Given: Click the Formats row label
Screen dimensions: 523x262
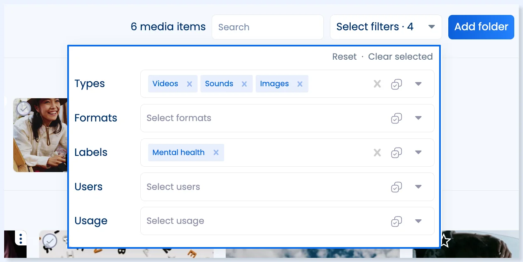Looking at the screenshot, I should tap(96, 118).
